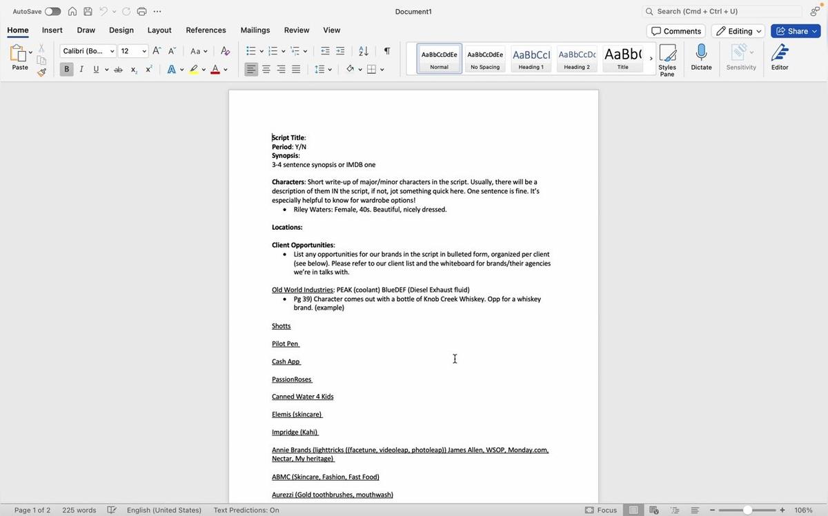Decrease paragraph indent

(x=325, y=51)
